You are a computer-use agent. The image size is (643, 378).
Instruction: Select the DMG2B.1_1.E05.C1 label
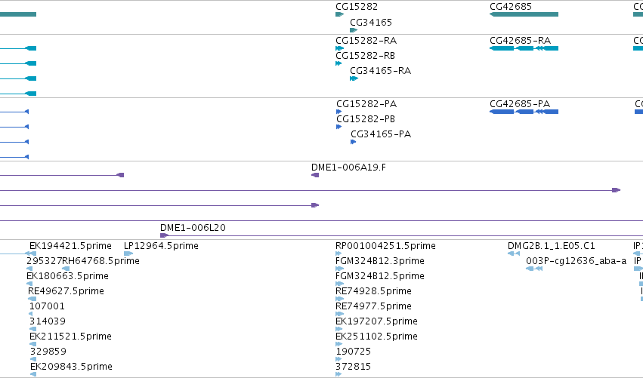pos(551,246)
